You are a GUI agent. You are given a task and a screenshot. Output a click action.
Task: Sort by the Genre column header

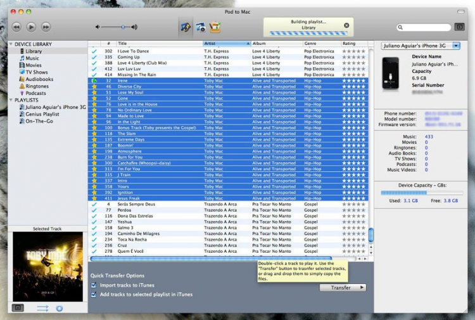tap(322, 44)
